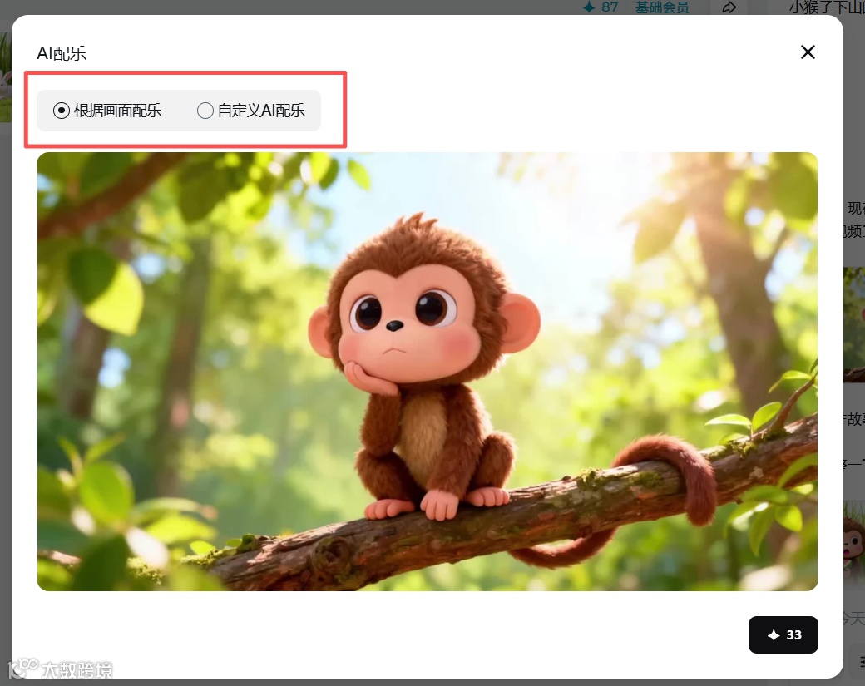Click the share arrow icon in top bar
Screen dimensions: 865x686
729,7
